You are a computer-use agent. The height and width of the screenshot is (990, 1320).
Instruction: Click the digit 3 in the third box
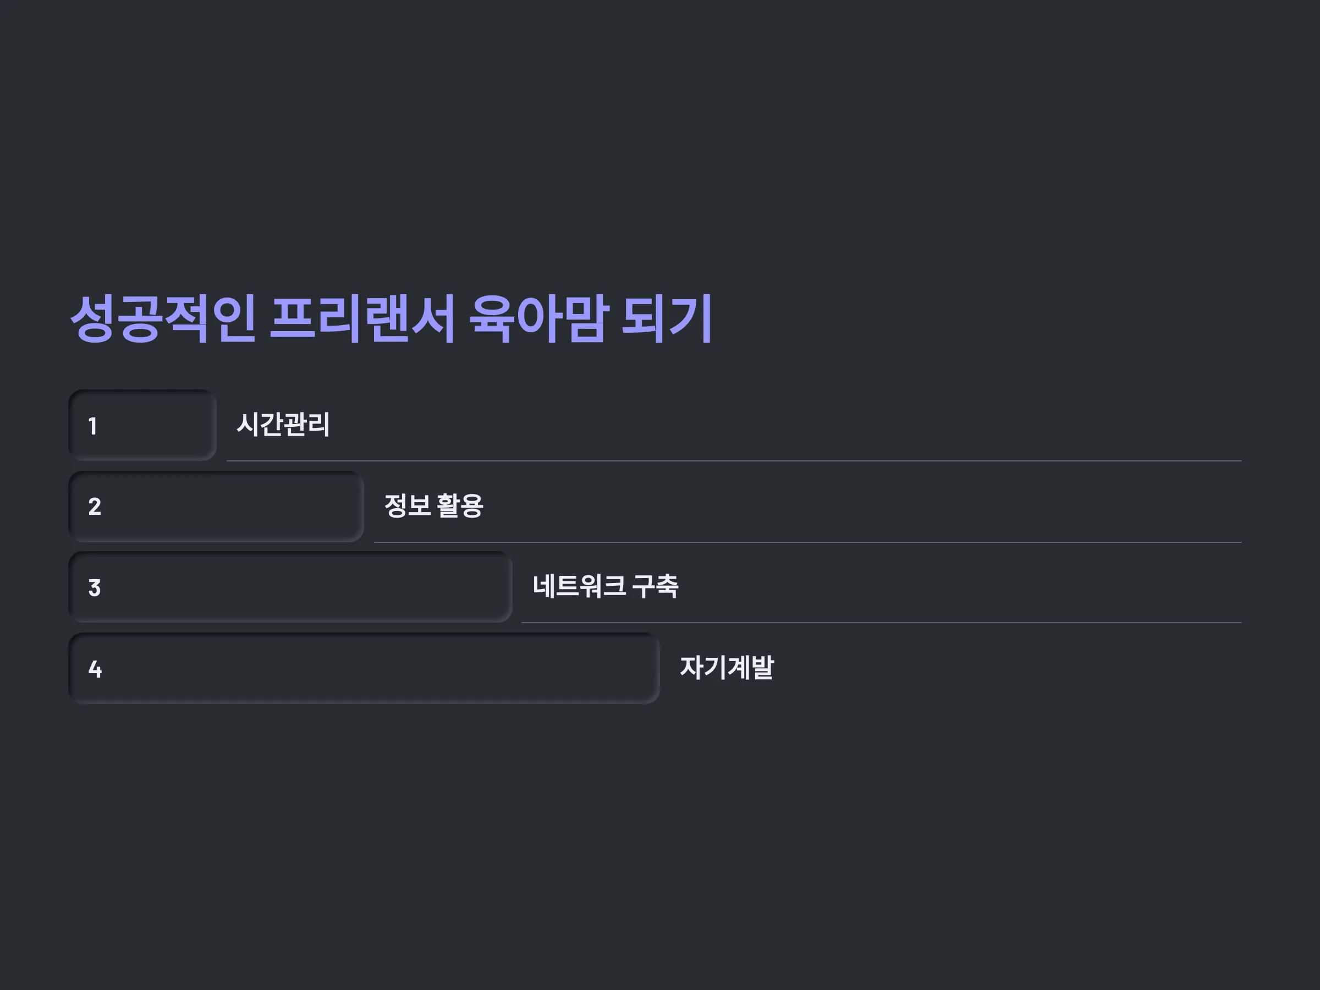(94, 588)
